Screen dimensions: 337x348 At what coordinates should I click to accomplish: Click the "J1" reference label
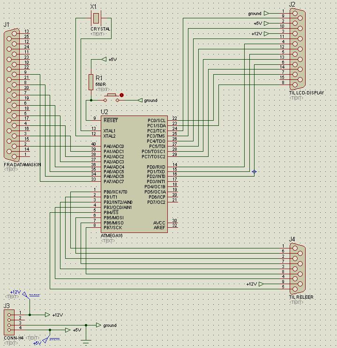pos(7,24)
